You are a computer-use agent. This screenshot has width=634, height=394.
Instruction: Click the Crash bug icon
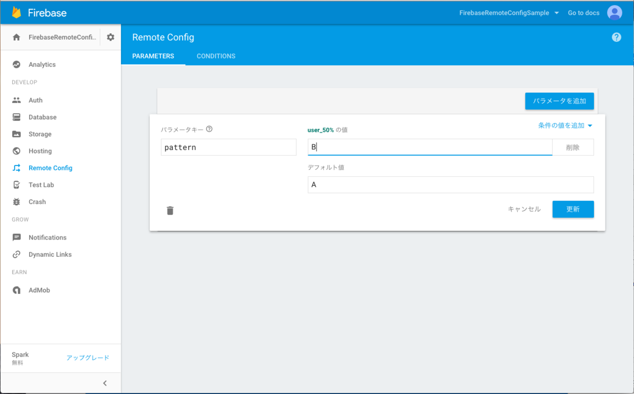click(16, 201)
